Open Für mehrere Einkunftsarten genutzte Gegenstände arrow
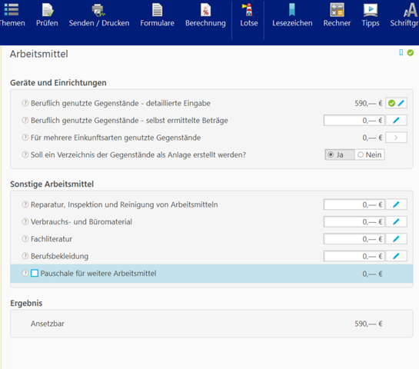 click(396, 138)
